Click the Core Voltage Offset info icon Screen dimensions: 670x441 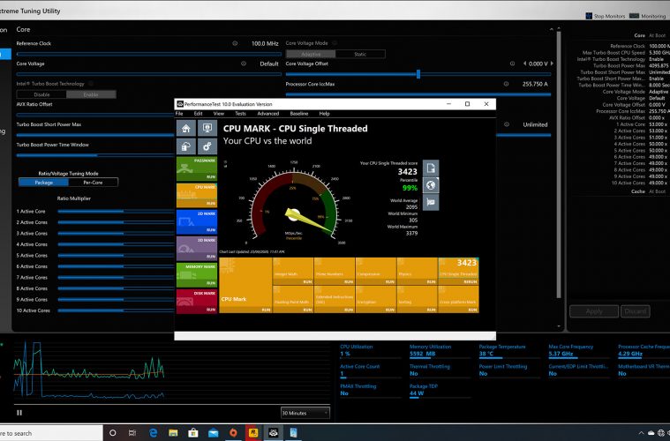click(512, 64)
